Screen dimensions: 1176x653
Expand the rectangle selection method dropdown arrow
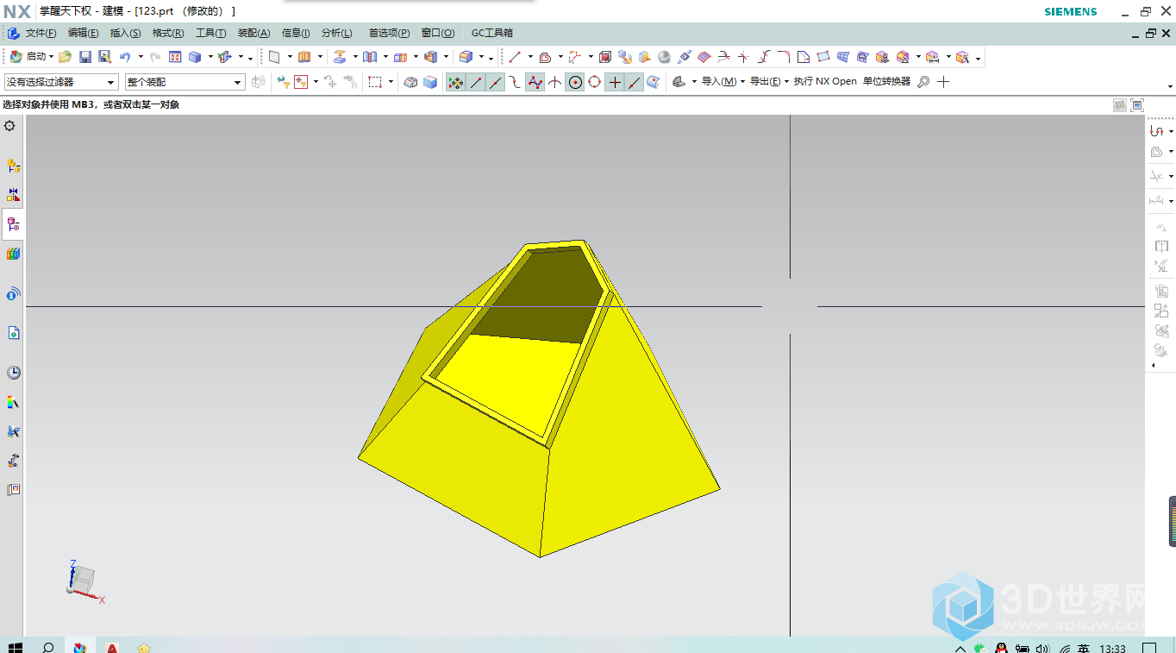click(391, 82)
